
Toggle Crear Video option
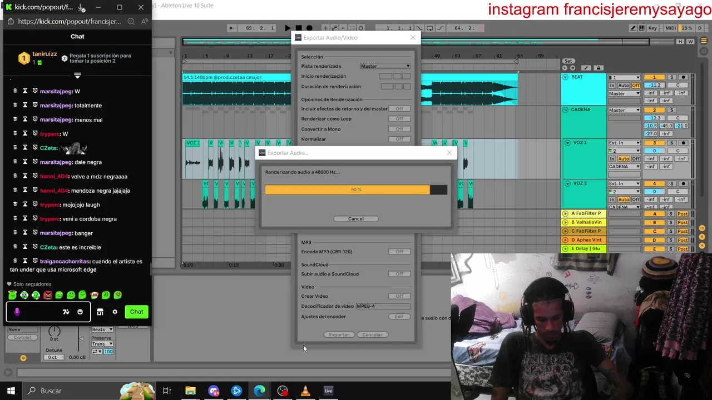pyautogui.click(x=399, y=296)
